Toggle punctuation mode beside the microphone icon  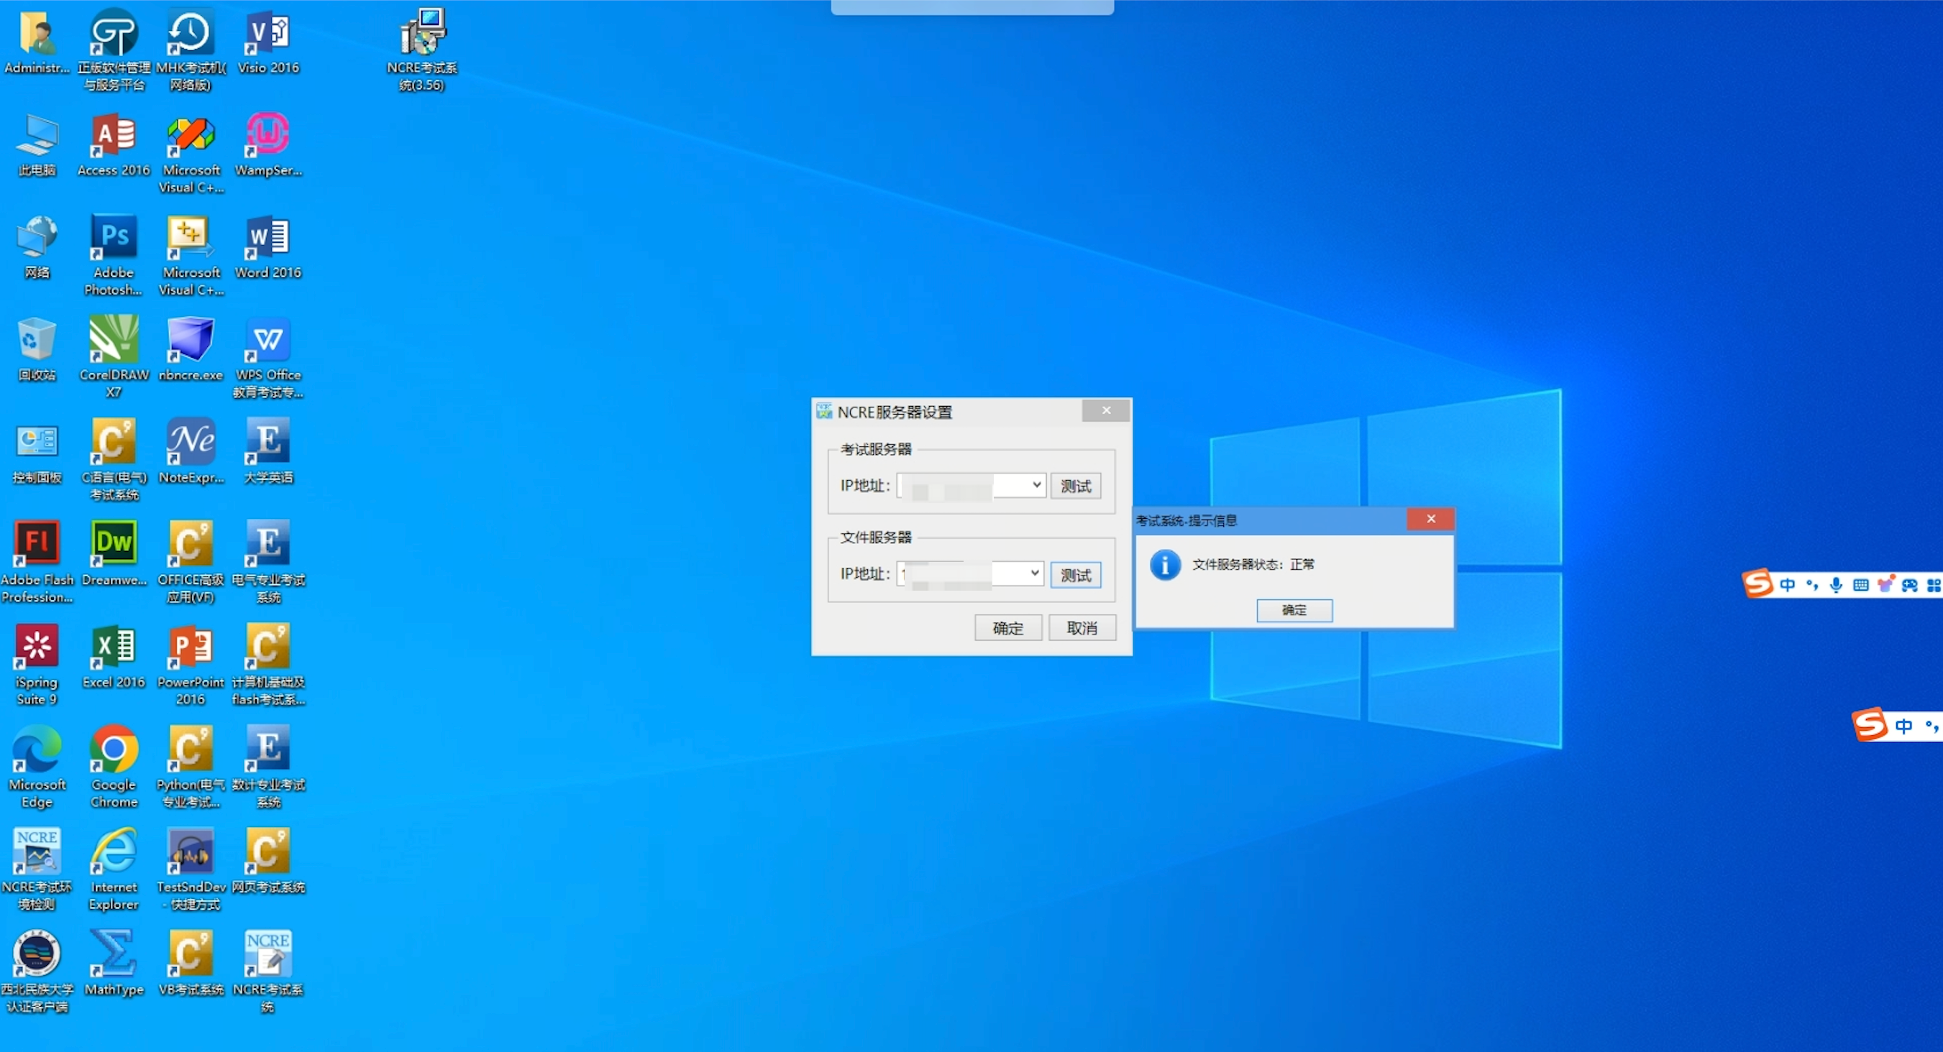coord(1813,585)
